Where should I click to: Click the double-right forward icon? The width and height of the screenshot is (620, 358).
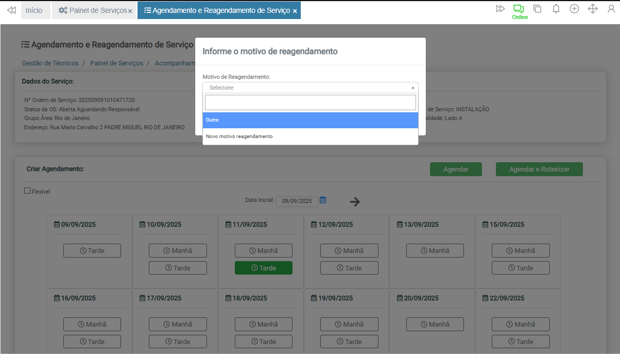500,9
